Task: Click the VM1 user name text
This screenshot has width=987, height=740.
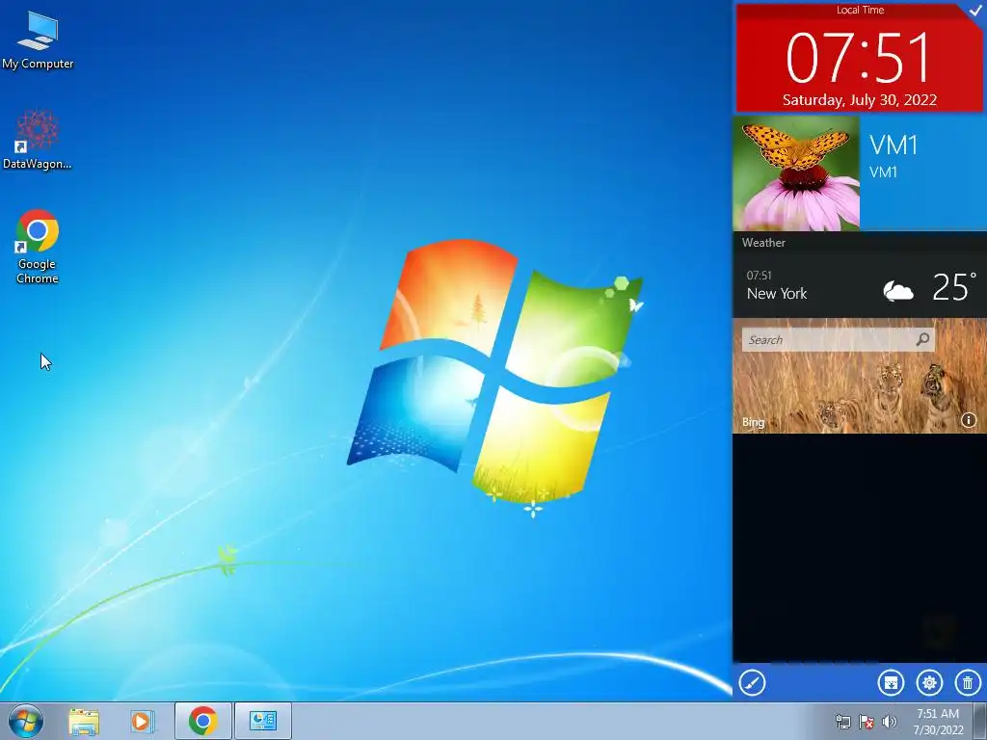Action: (x=894, y=145)
